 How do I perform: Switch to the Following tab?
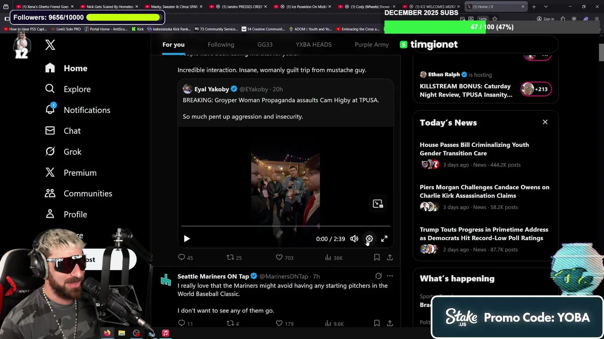click(221, 45)
